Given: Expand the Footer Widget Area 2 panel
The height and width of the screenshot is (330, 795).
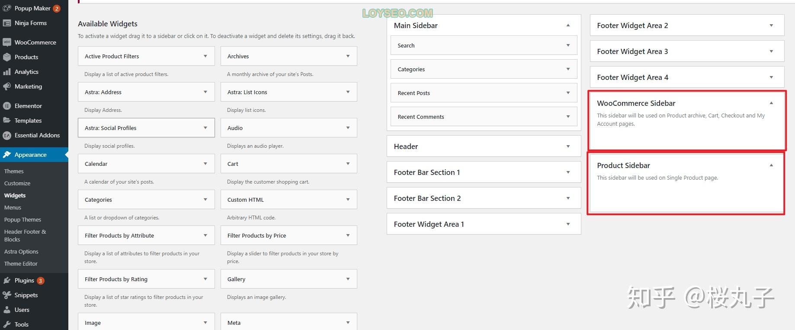Looking at the screenshot, I should (771, 25).
